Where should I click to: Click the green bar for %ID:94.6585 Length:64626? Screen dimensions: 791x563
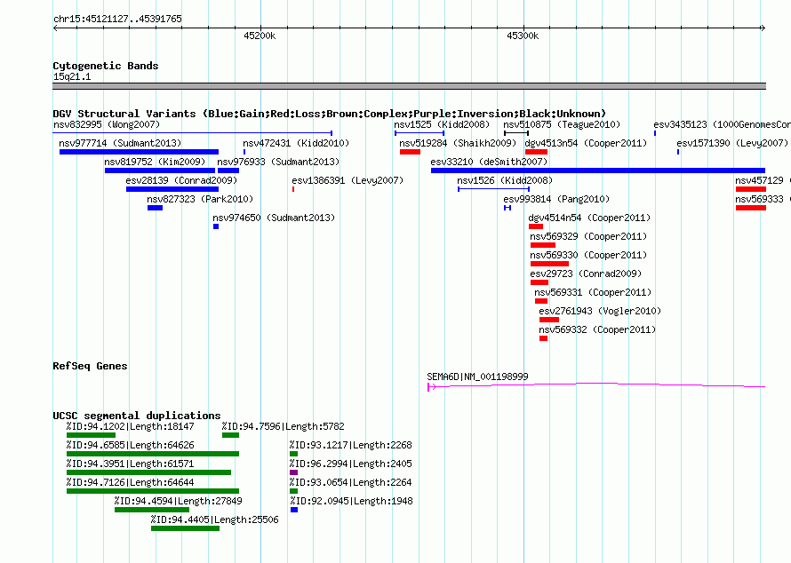point(153,454)
